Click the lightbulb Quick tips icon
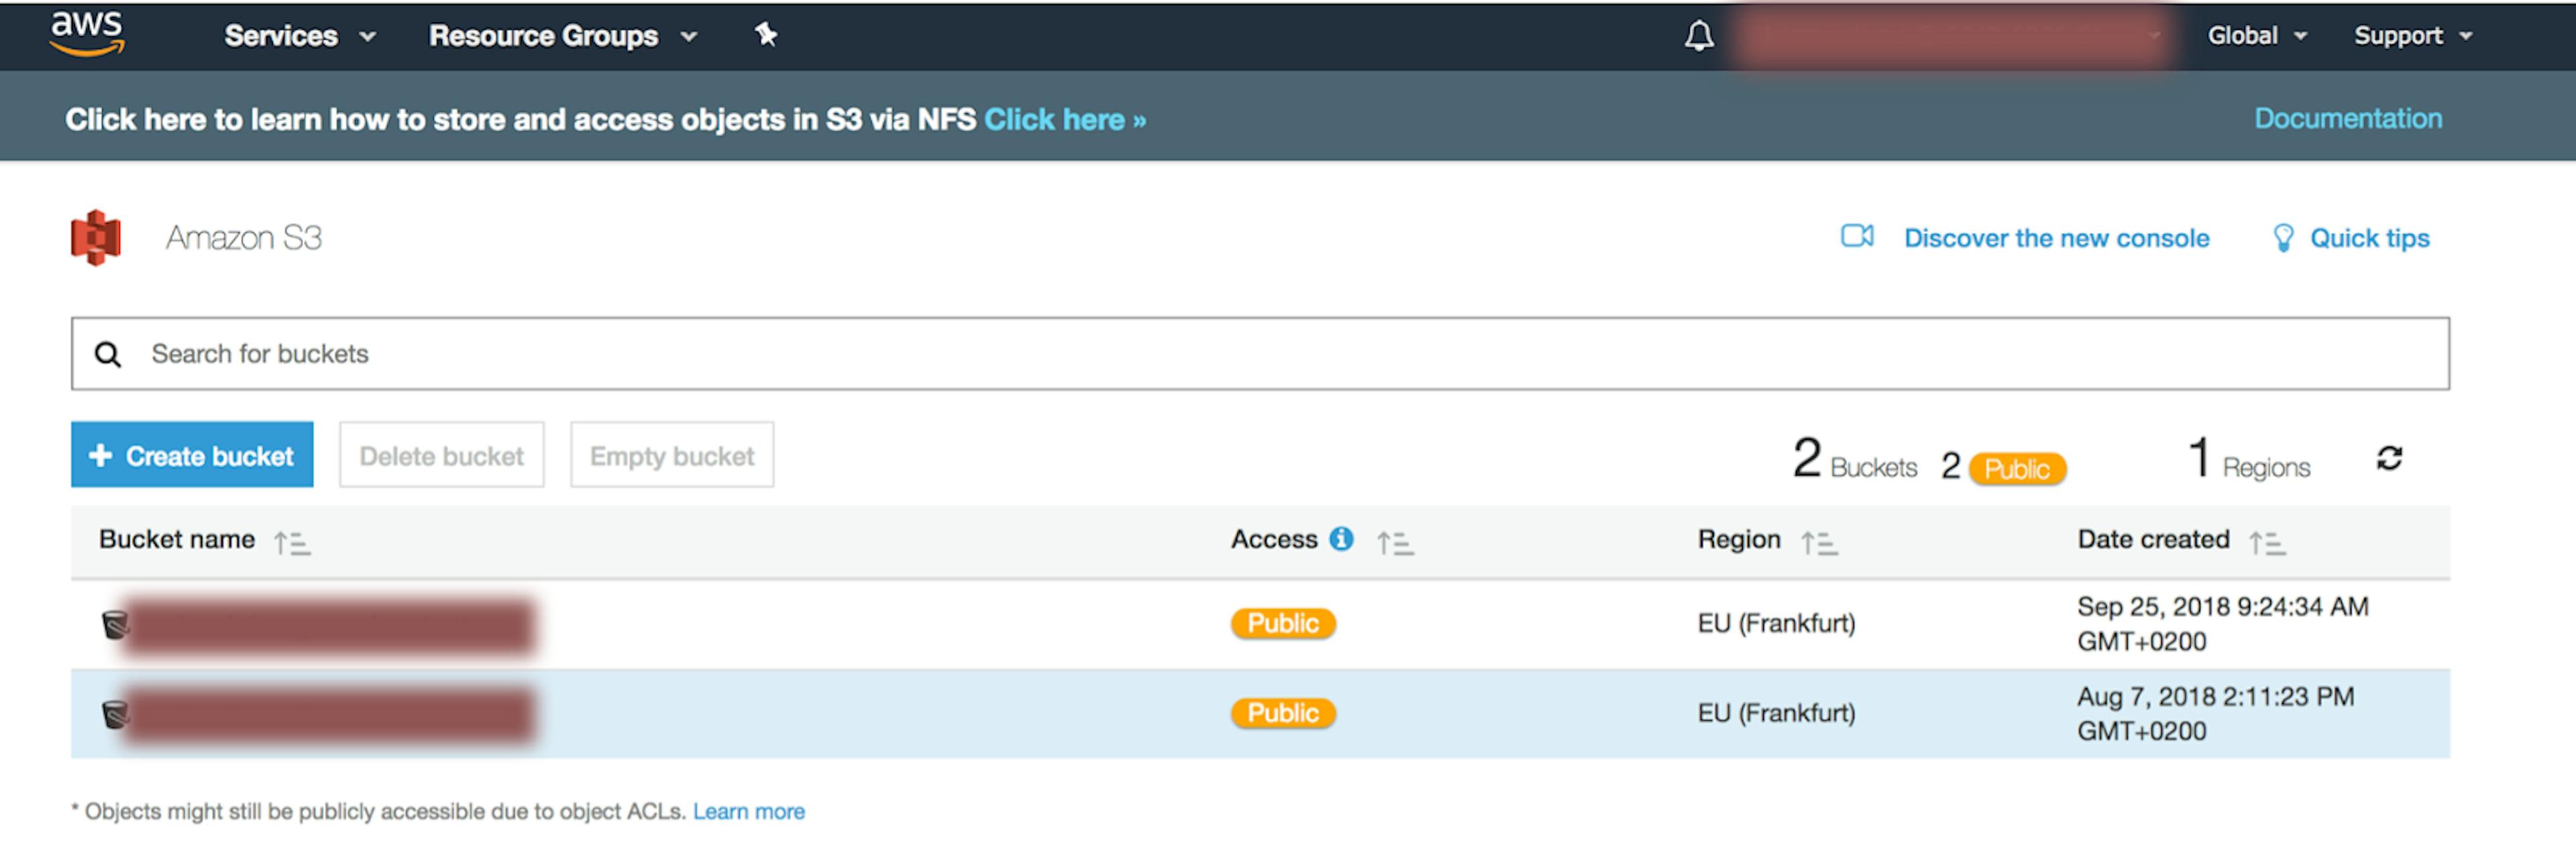This screenshot has height=861, width=2576. point(2283,238)
